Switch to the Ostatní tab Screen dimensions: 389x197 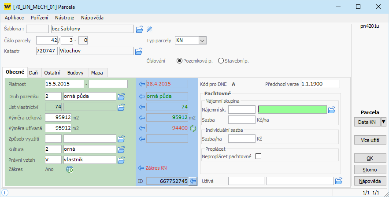(x=52, y=73)
